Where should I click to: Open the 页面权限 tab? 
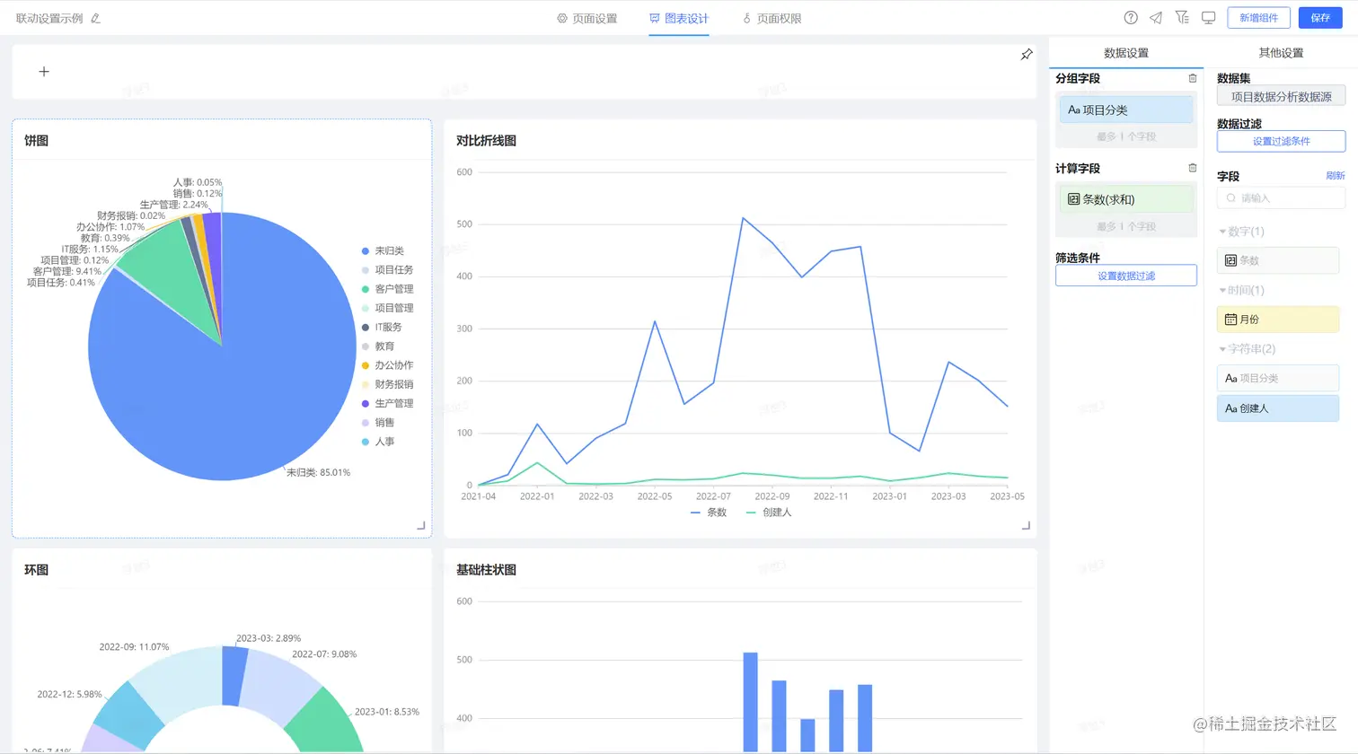772,18
